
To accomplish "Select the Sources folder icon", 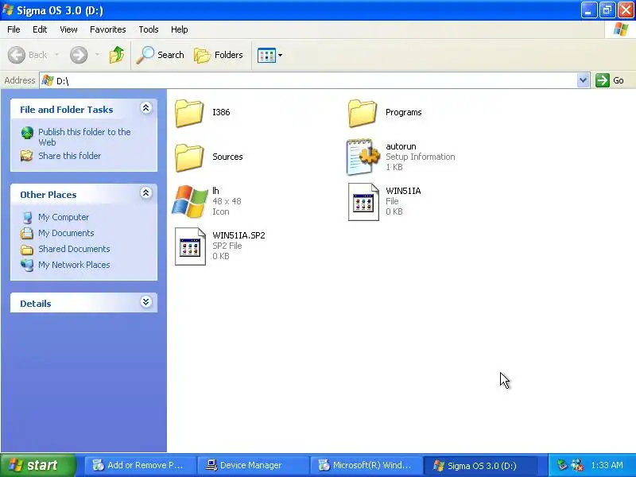I will (189, 157).
